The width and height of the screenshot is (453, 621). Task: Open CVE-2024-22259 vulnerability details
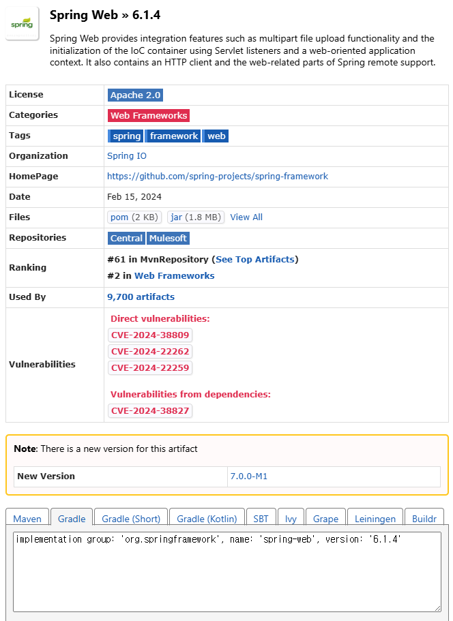pos(150,368)
